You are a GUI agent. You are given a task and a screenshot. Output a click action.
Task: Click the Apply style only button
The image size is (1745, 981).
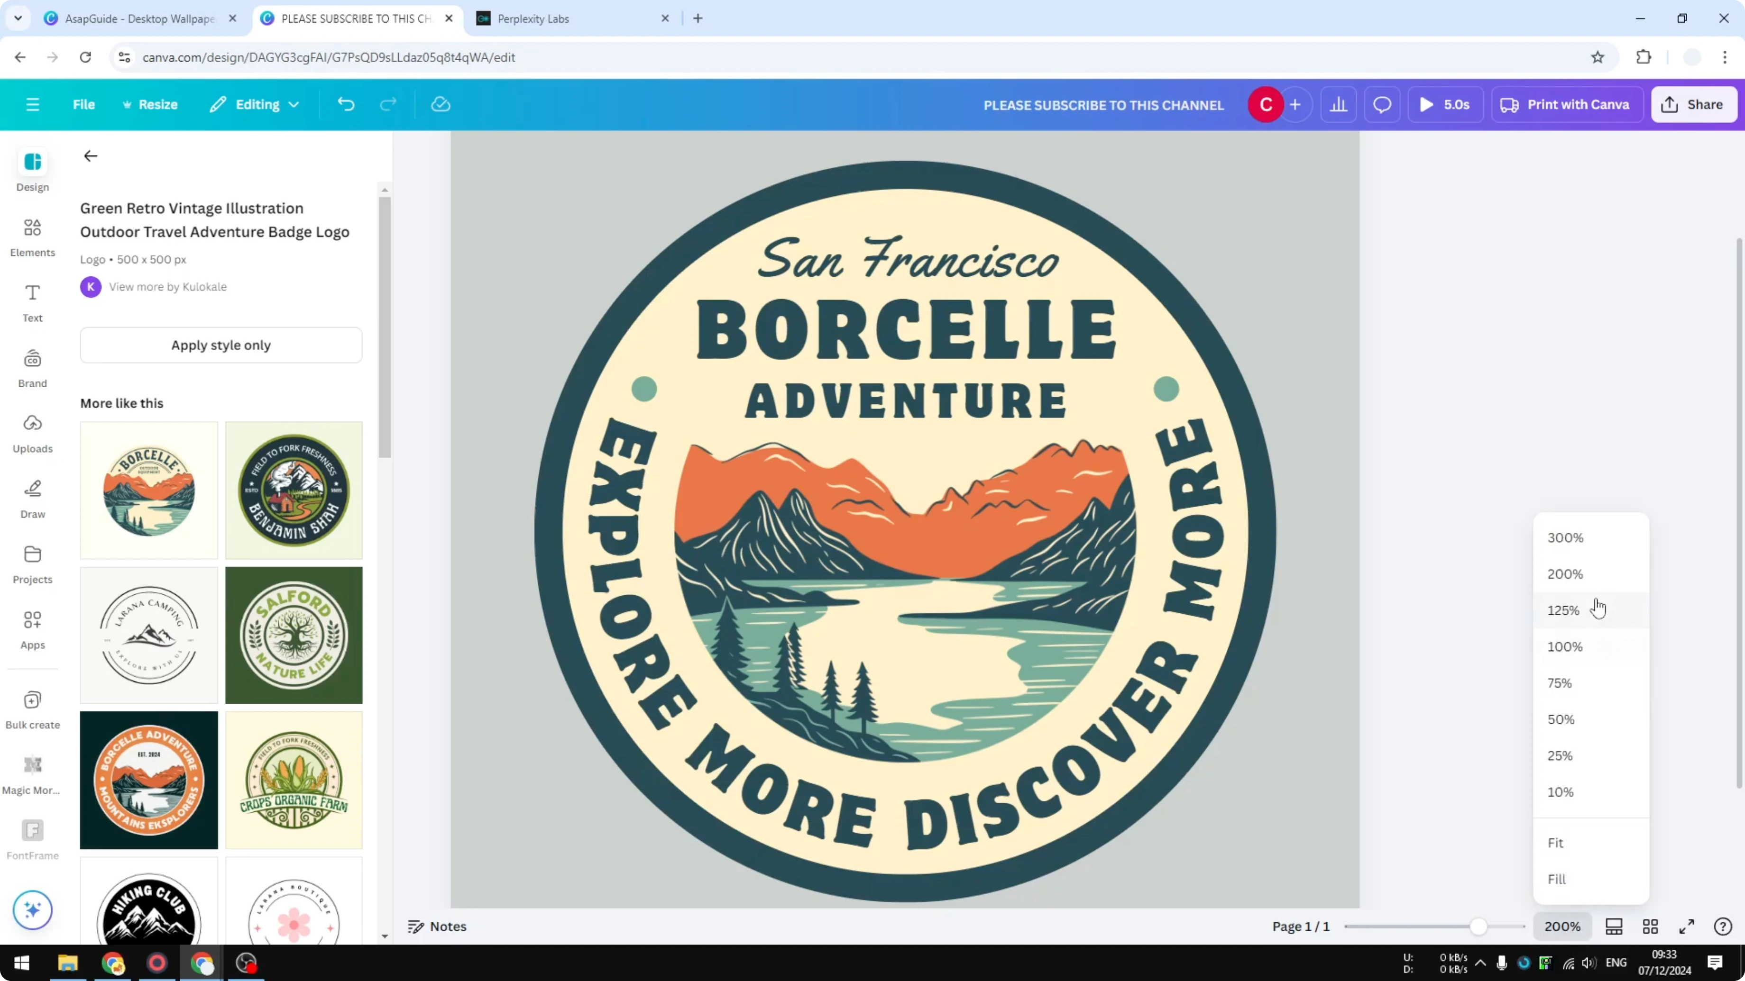(x=221, y=345)
